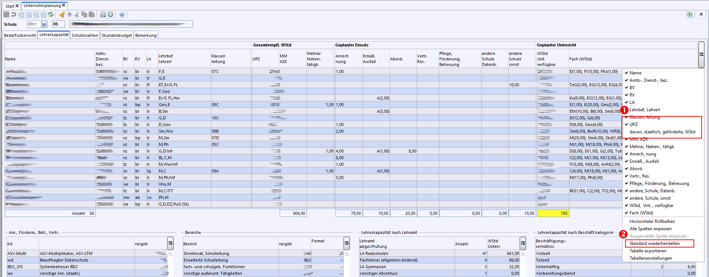Click the RS school type field

(x=58, y=24)
